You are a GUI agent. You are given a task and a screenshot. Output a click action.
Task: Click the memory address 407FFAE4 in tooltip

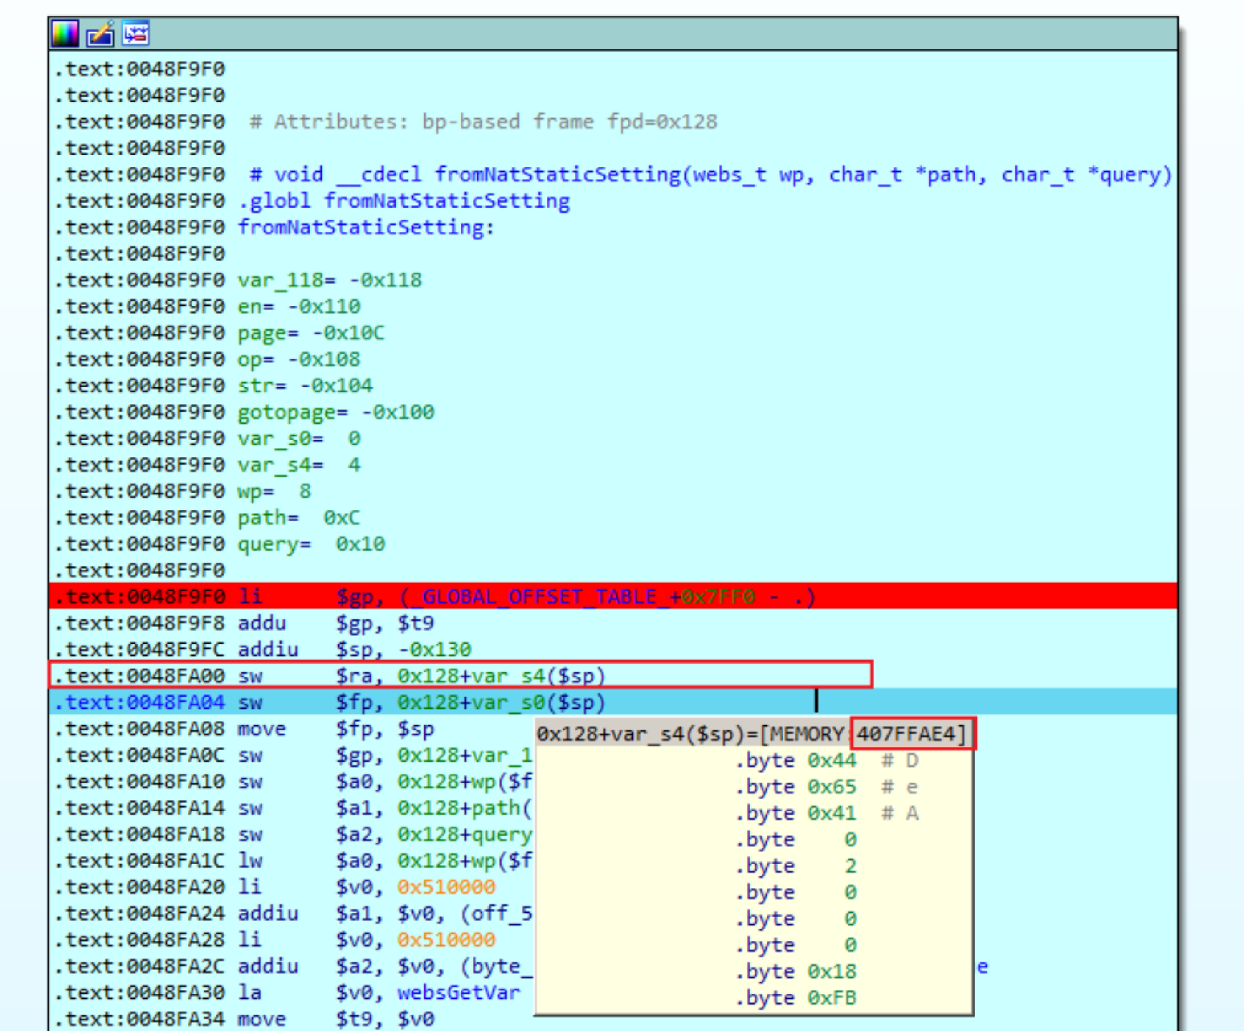pyautogui.click(x=906, y=734)
